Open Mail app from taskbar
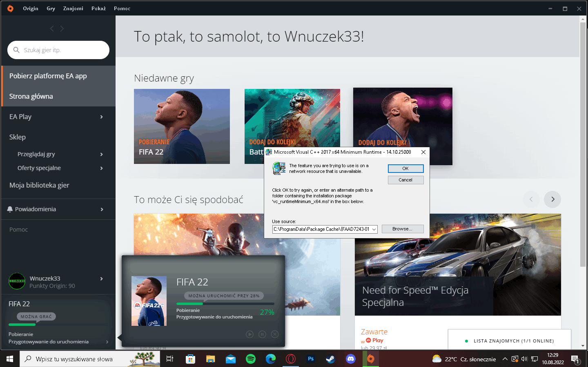Screen dimensions: 588x367 point(230,359)
